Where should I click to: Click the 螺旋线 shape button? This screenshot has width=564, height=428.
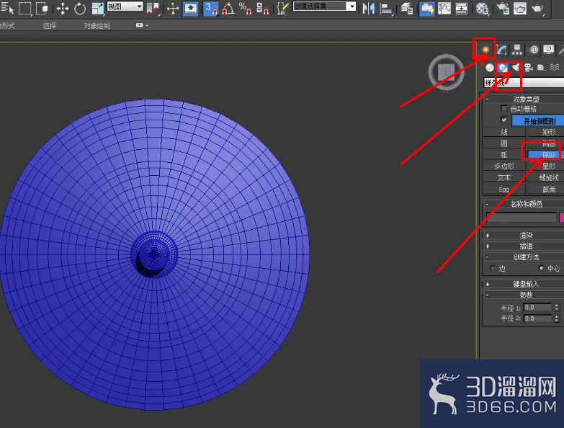[x=546, y=178]
